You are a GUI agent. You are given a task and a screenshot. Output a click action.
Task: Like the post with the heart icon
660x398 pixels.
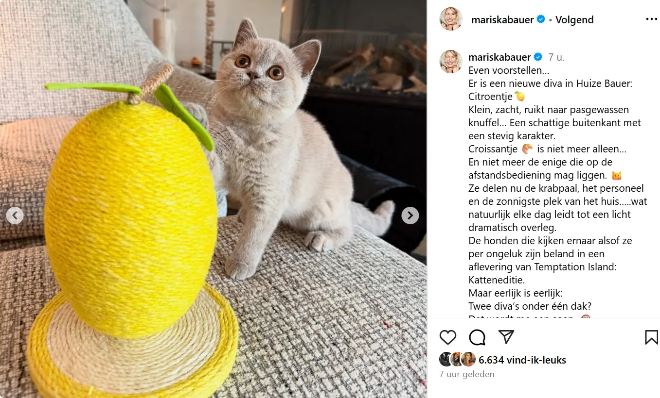[x=448, y=337]
